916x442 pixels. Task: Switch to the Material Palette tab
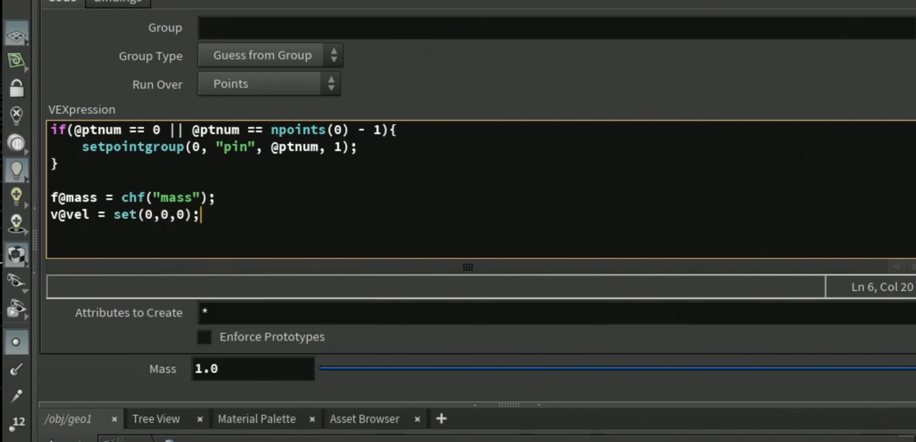click(257, 419)
